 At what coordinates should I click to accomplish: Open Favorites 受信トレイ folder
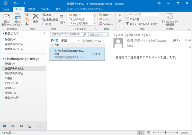pyautogui.click(x=10, y=39)
